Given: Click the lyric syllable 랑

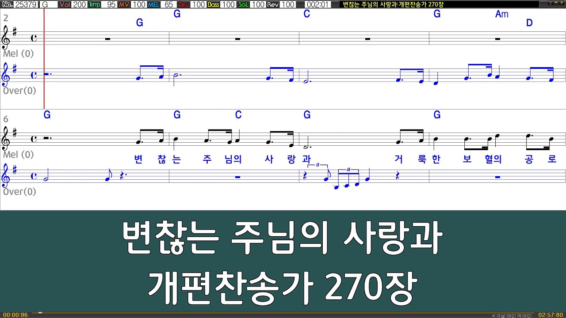Looking at the screenshot, I should point(291,159).
